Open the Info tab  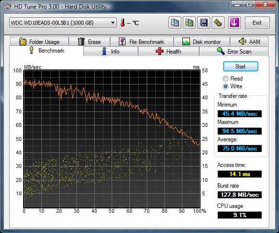click(111, 52)
